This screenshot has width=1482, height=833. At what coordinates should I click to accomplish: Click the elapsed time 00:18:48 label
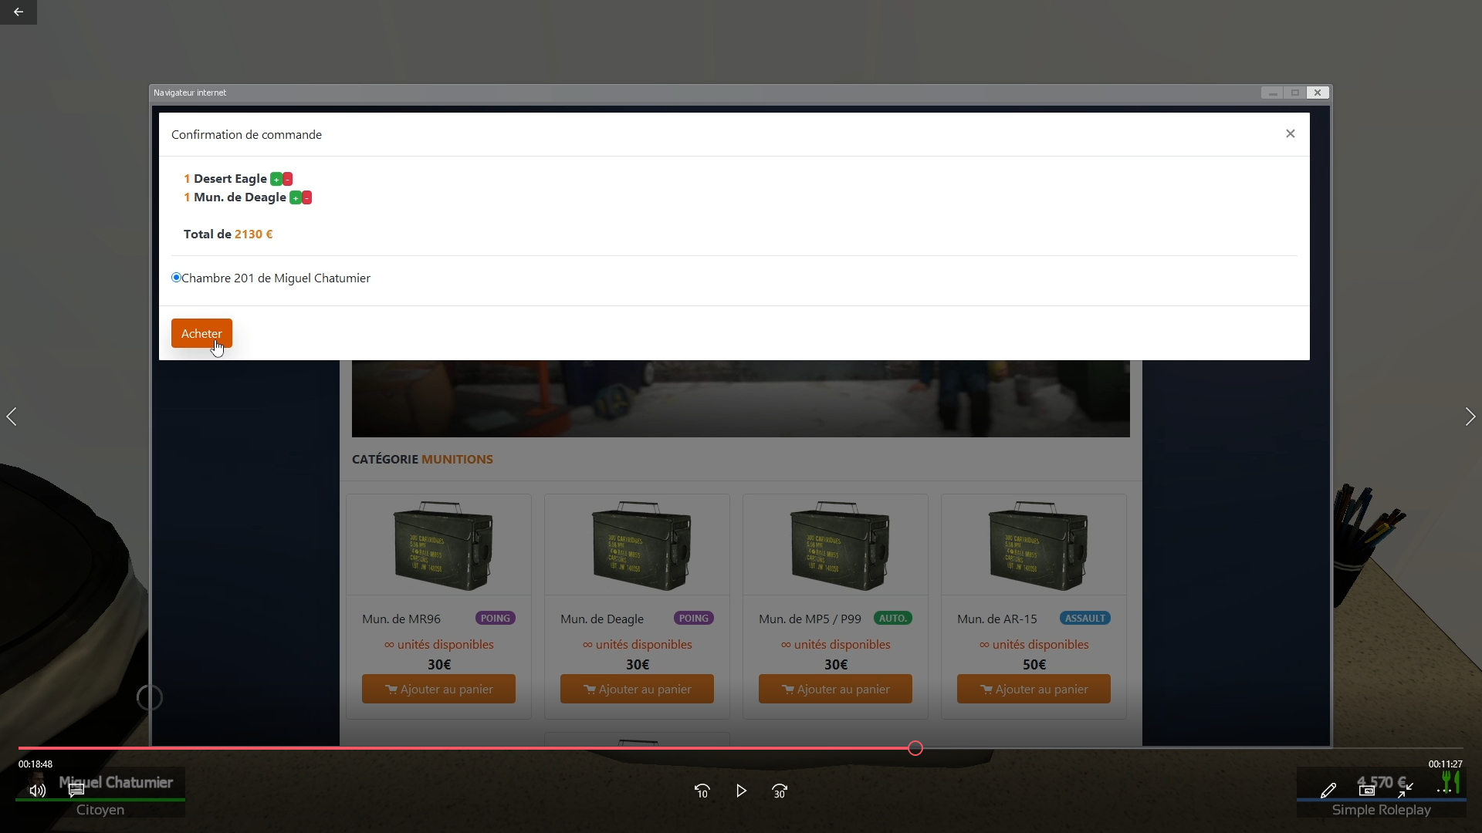[x=36, y=764]
